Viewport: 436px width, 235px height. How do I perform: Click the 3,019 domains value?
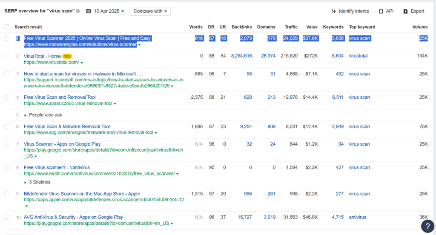[x=270, y=217]
